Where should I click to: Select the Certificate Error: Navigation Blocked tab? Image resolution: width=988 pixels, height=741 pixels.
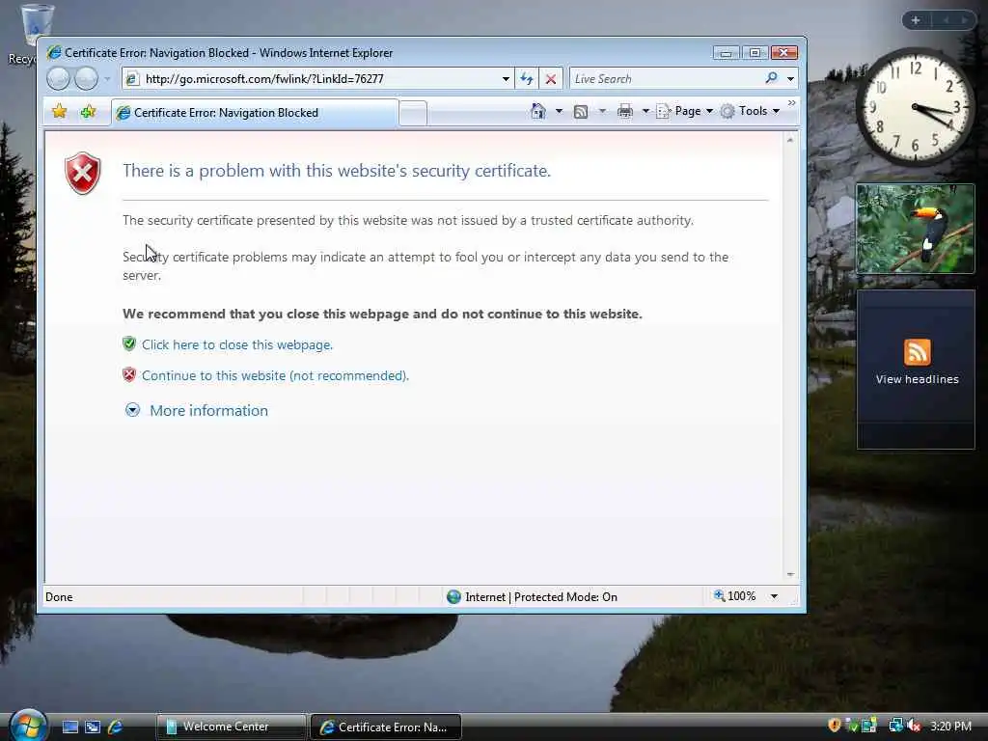click(x=255, y=113)
